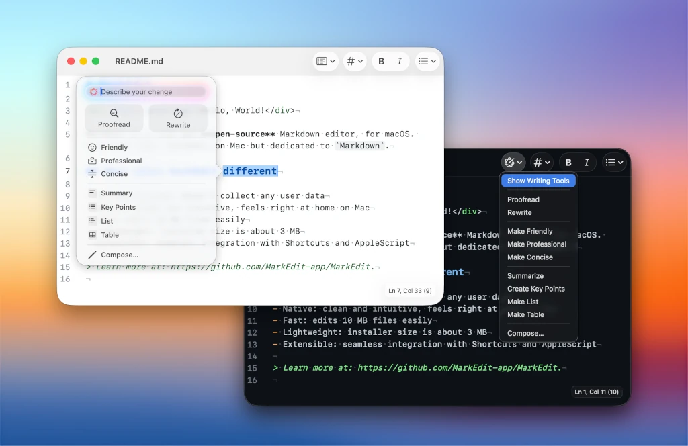Image resolution: width=688 pixels, height=446 pixels.
Task: Click the Writing Tools sparkle icon in dark toolbar
Action: pos(509,162)
